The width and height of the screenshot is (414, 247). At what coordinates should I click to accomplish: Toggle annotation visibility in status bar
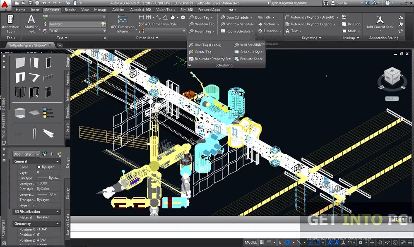click(x=329, y=242)
